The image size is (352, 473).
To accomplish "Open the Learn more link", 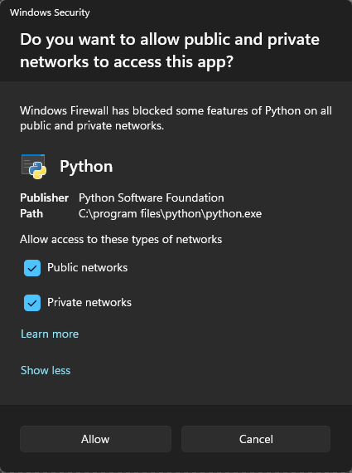I will pos(50,334).
